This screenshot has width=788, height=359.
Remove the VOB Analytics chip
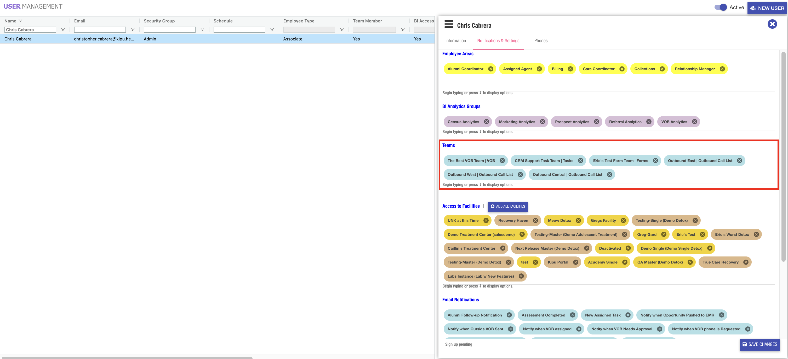tap(694, 122)
